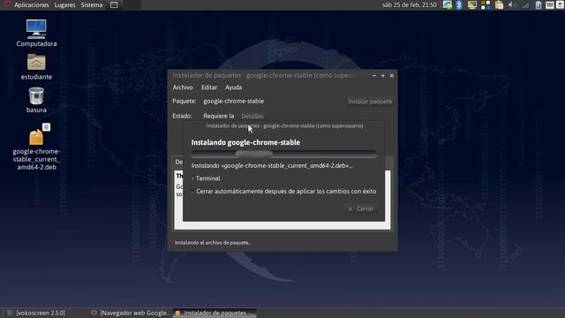Image resolution: width=565 pixels, height=318 pixels.
Task: Click the four-squares tray icon
Action: coord(486,4)
